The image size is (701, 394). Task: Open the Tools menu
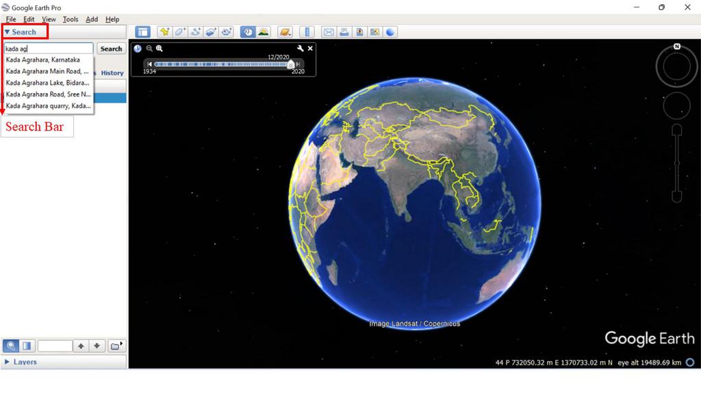71,19
